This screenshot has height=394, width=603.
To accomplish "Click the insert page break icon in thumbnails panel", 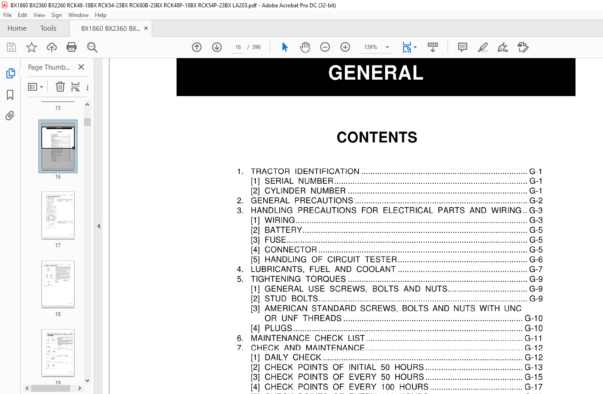I will coord(75,87).
